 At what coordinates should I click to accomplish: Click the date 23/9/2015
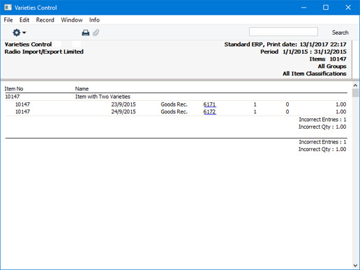tap(123, 104)
